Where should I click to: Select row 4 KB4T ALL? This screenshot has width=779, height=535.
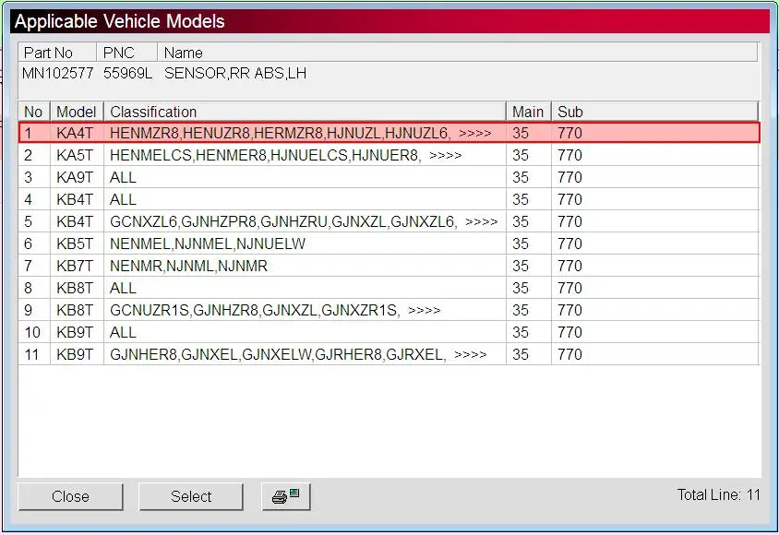point(389,199)
